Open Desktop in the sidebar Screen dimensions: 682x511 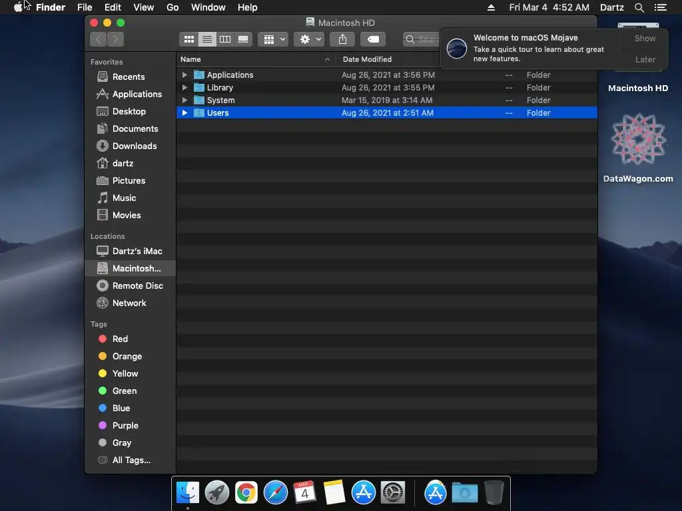(131, 112)
